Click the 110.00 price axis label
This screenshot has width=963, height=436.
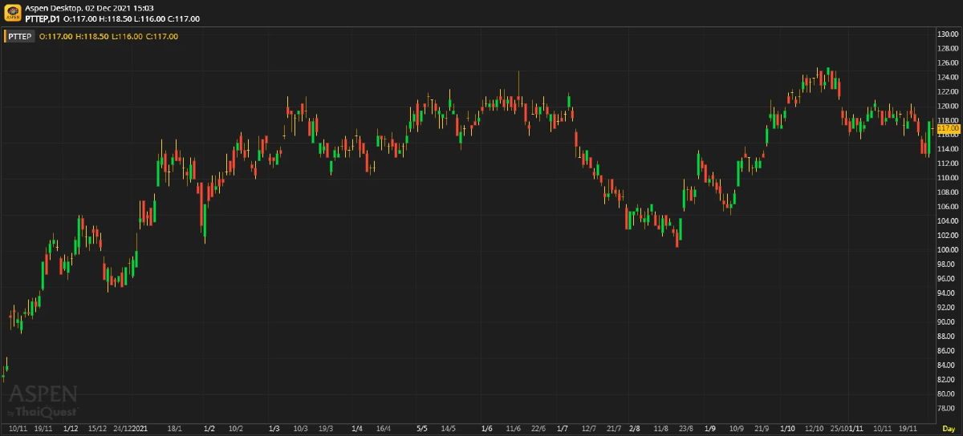[x=949, y=178]
